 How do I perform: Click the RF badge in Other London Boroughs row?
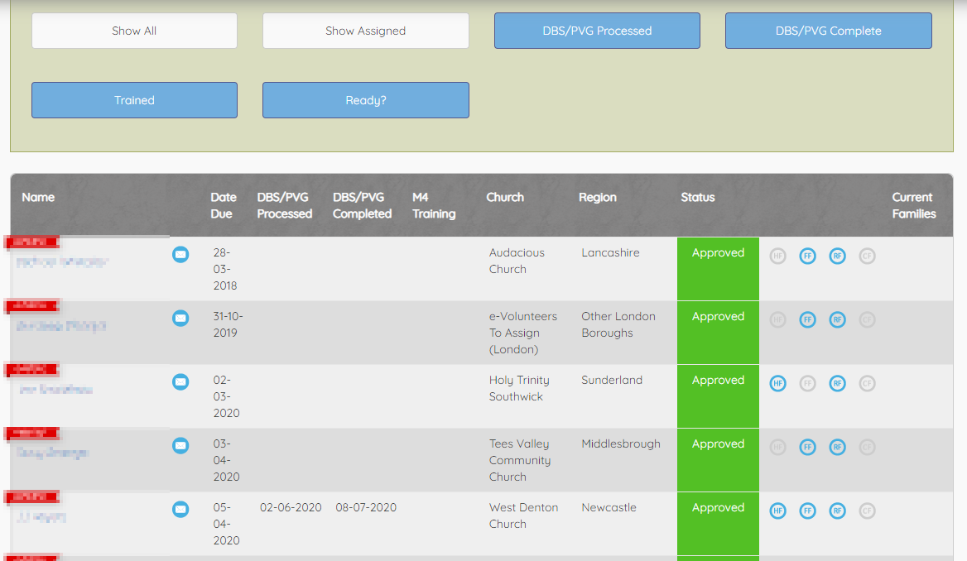837,319
